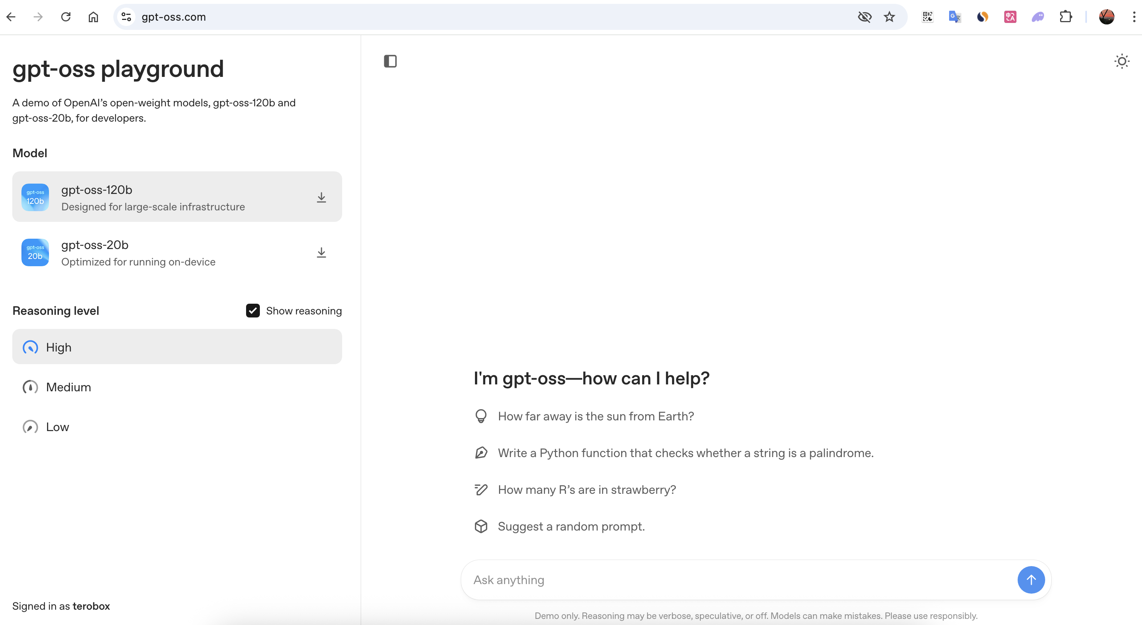
Task: Open the QR code extension
Action: coord(927,17)
